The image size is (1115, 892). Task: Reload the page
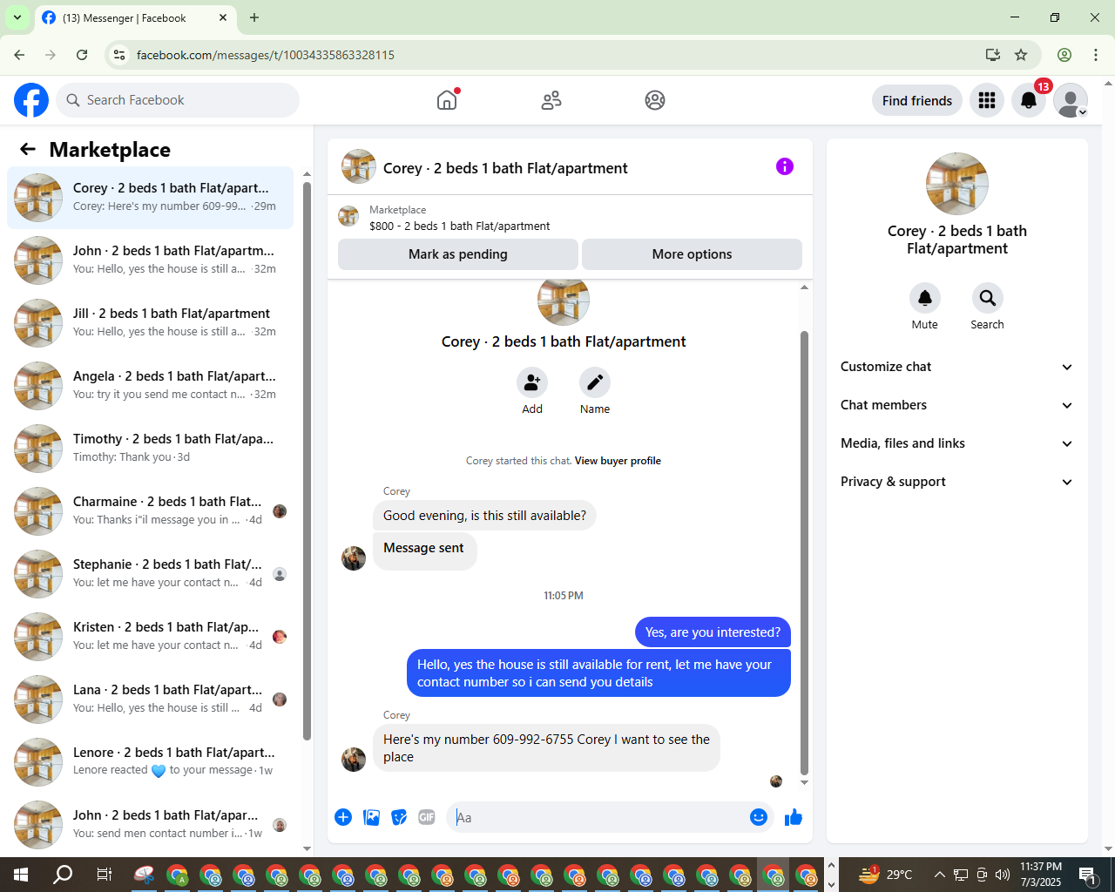click(82, 55)
